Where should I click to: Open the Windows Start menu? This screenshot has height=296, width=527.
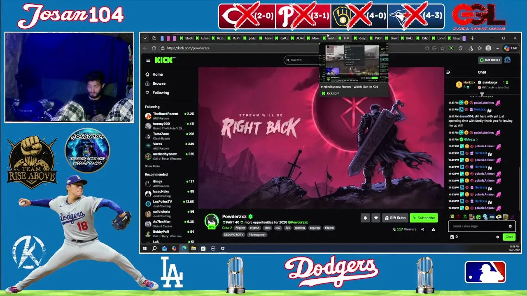pyautogui.click(x=145, y=248)
